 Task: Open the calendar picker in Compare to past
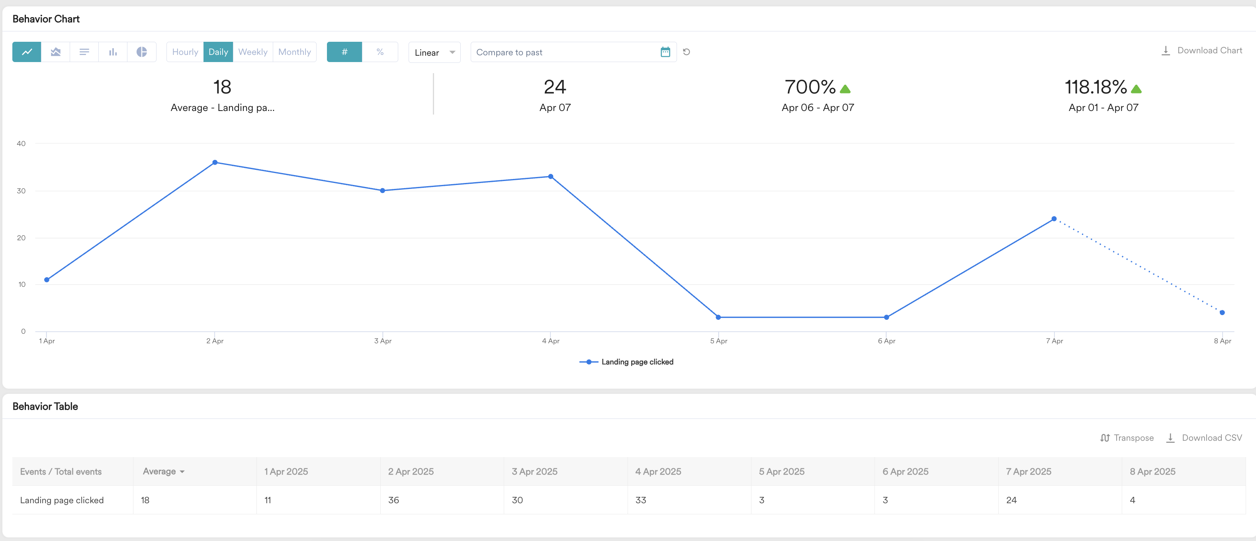665,52
